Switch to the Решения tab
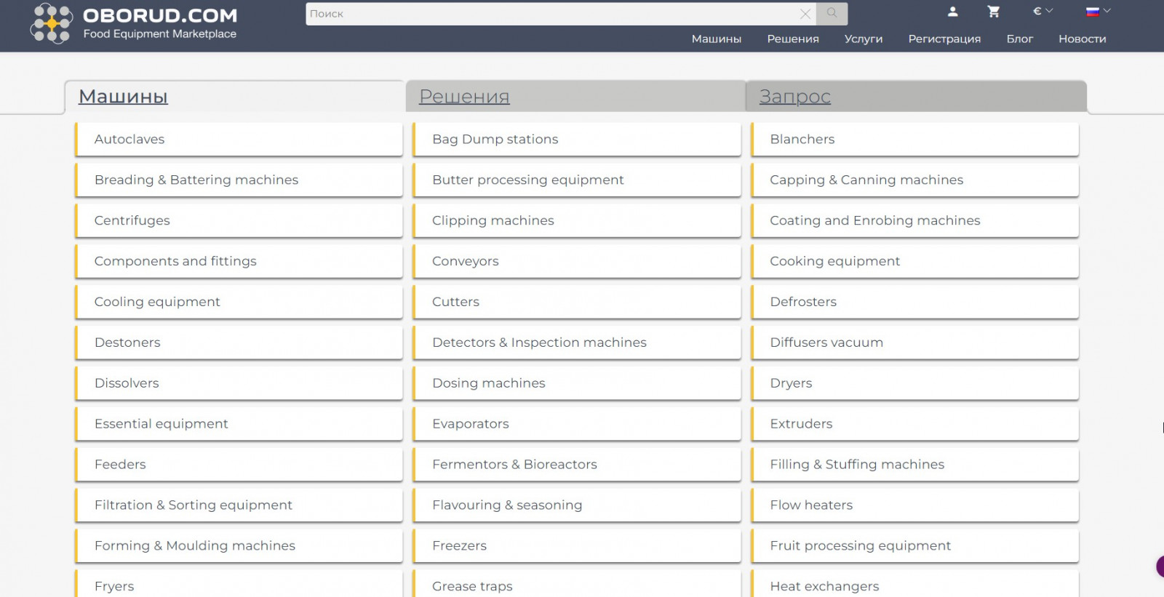Viewport: 1164px width, 597px height. [x=575, y=97]
